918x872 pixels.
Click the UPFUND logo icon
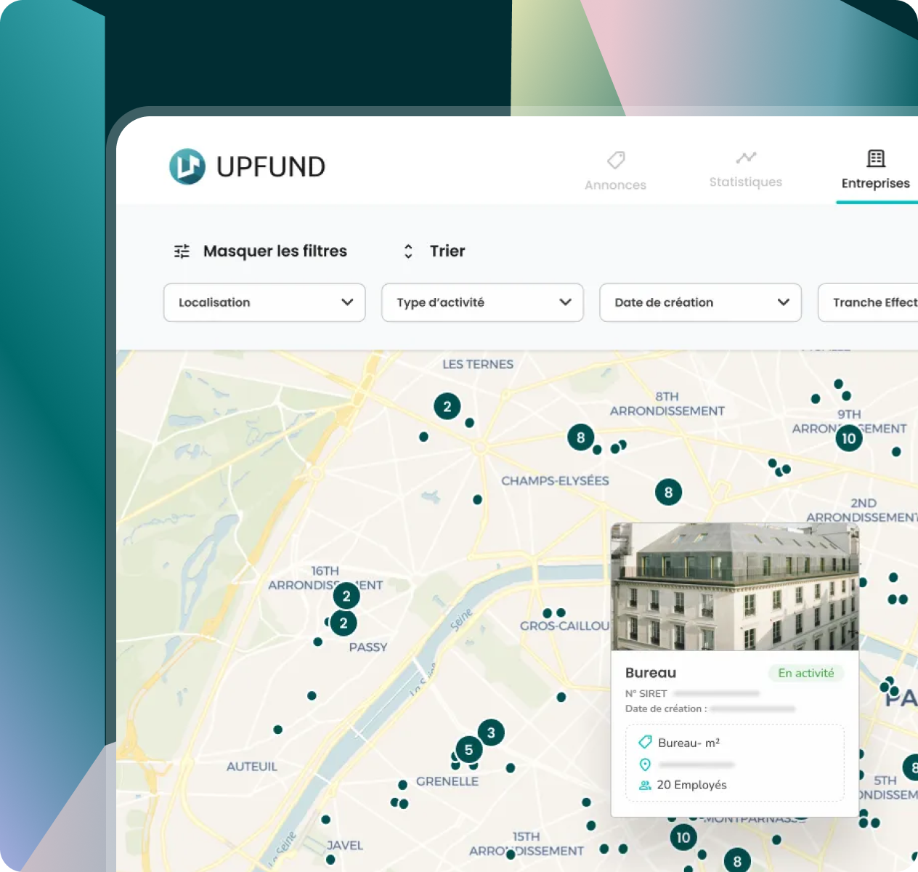187,166
